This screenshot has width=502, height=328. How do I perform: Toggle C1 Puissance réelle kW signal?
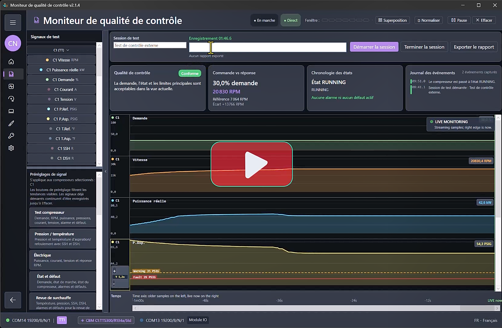(x=61, y=70)
